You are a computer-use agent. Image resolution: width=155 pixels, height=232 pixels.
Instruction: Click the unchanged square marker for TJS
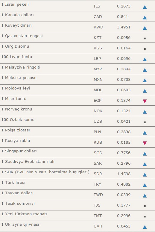coord(145,206)
